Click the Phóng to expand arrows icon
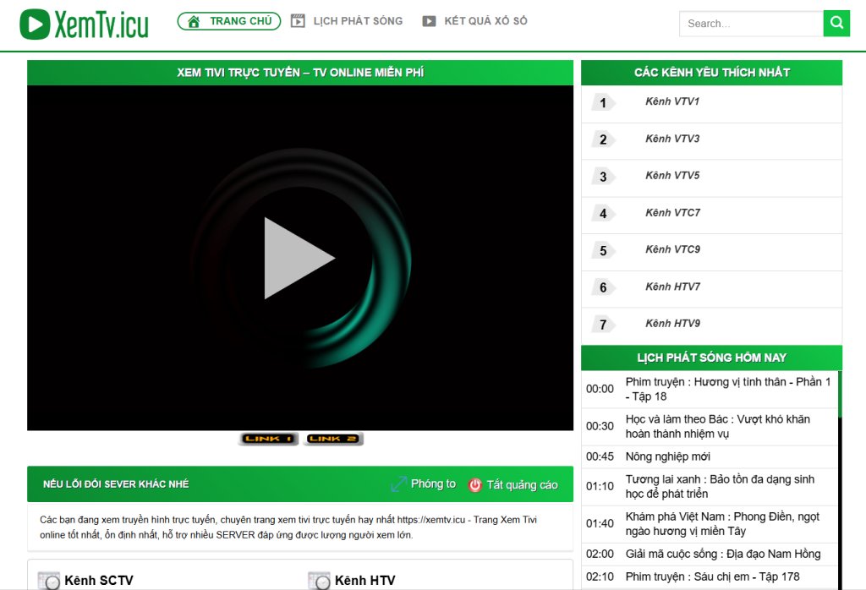Image resolution: width=866 pixels, height=590 pixels. pos(398,484)
